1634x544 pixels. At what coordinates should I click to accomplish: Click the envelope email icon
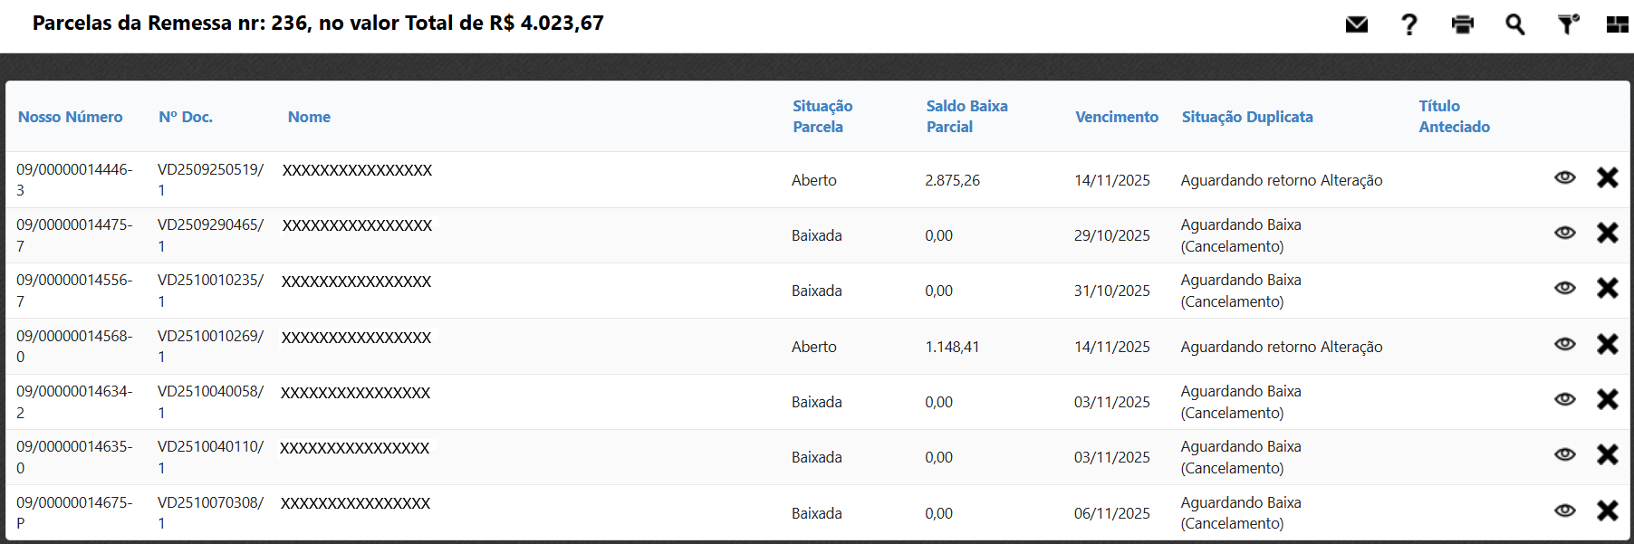click(x=1356, y=24)
